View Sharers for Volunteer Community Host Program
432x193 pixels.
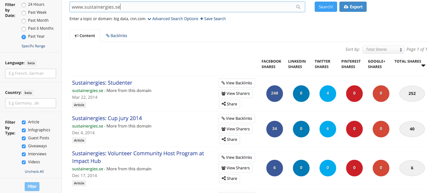(x=236, y=168)
